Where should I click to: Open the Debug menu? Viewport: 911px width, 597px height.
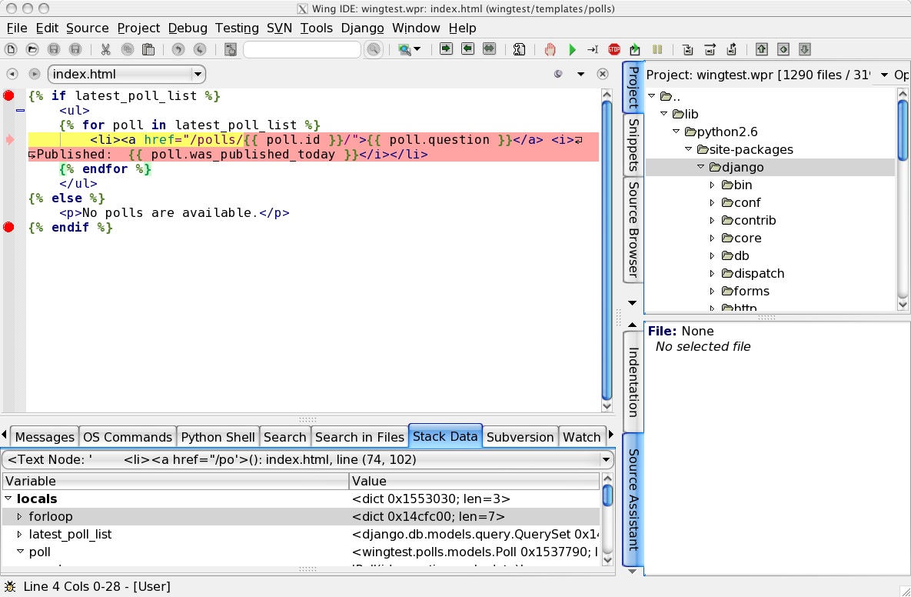coord(188,28)
